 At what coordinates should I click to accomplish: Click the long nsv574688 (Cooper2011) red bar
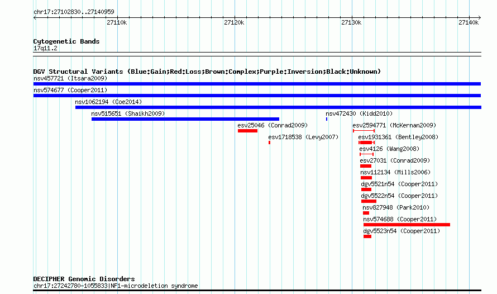tap(407, 225)
